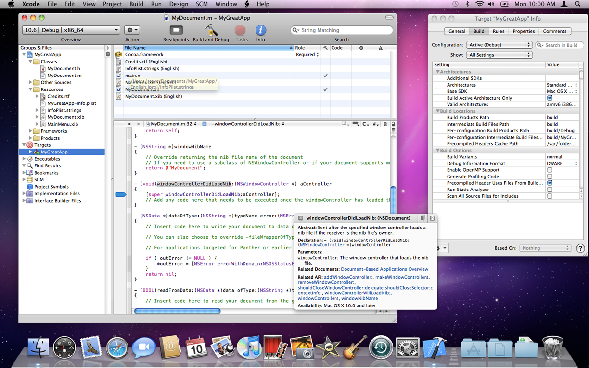Open the Design menu in menu bar
Screen dimensions: 589x368
179,4
